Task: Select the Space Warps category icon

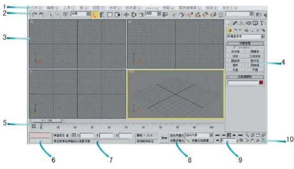Action: point(258,30)
